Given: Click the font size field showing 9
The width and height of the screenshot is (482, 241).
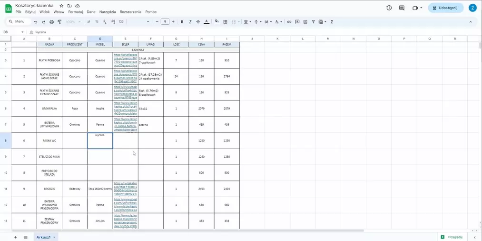Looking at the screenshot, I should pos(165,22).
